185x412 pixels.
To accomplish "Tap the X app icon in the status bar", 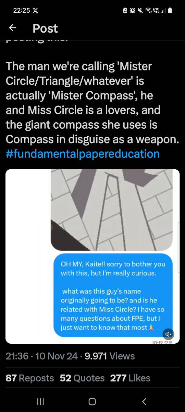I will (35, 11).
